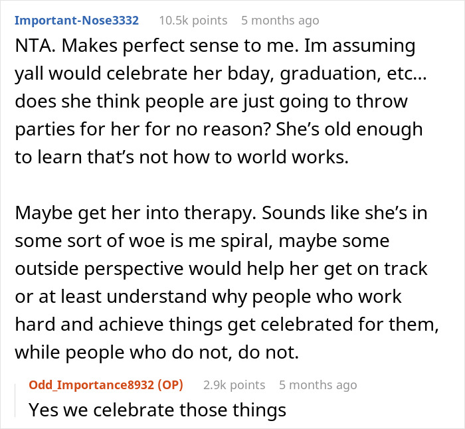Click the OP reply's 5 months ago timestamp
Image resolution: width=465 pixels, height=429 pixels.
pyautogui.click(x=318, y=385)
